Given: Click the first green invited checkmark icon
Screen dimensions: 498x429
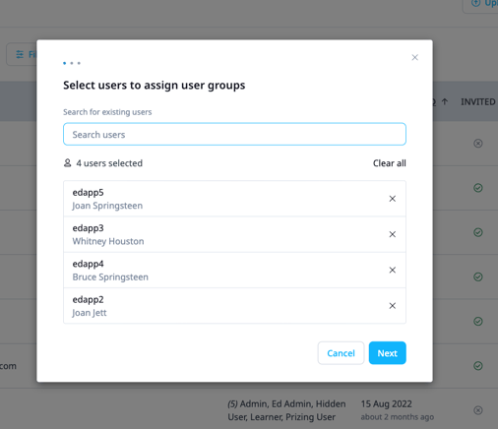Looking at the screenshot, I should (478, 188).
